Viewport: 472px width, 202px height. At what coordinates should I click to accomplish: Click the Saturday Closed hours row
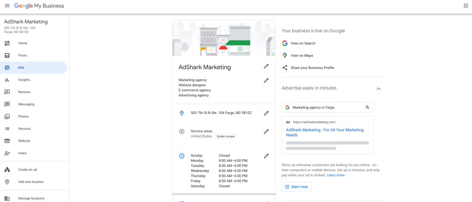coord(210,186)
